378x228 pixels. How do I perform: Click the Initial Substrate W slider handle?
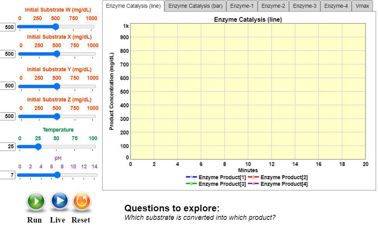click(56, 27)
